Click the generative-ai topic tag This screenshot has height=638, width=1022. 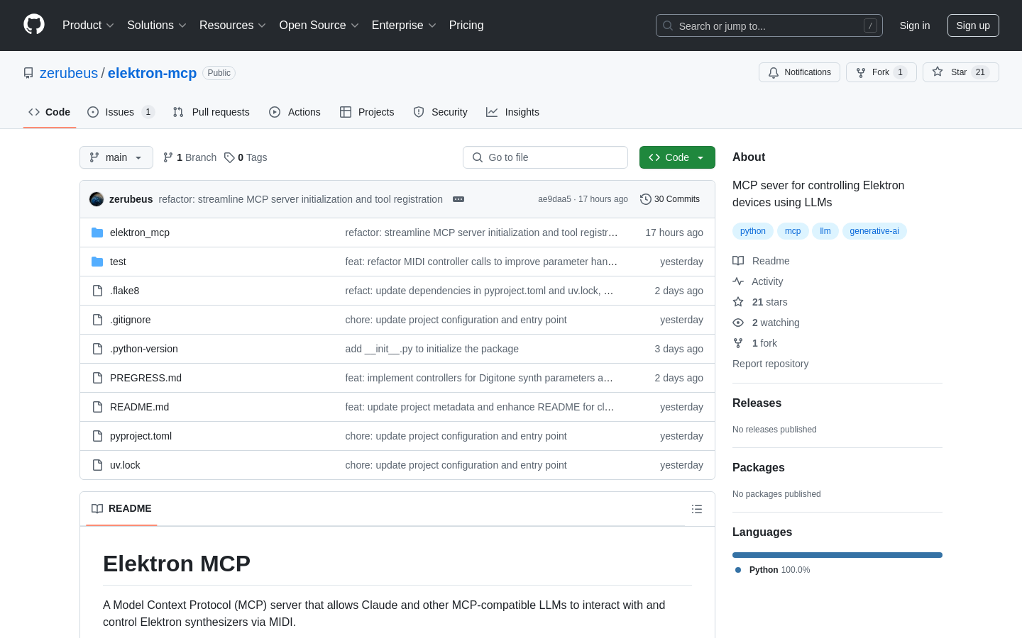[874, 231]
